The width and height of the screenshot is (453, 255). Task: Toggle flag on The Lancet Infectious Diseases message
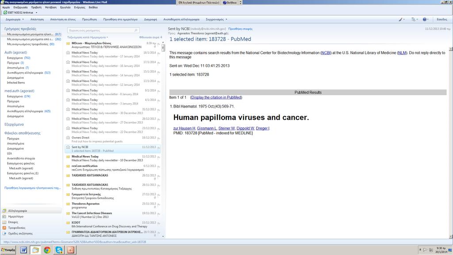(x=159, y=214)
